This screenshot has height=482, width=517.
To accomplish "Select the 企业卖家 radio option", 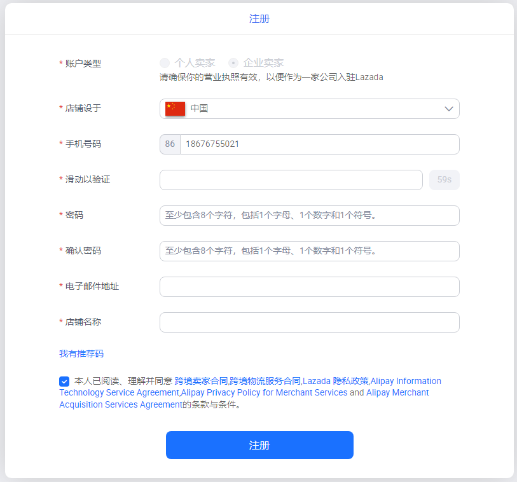I will pos(233,63).
